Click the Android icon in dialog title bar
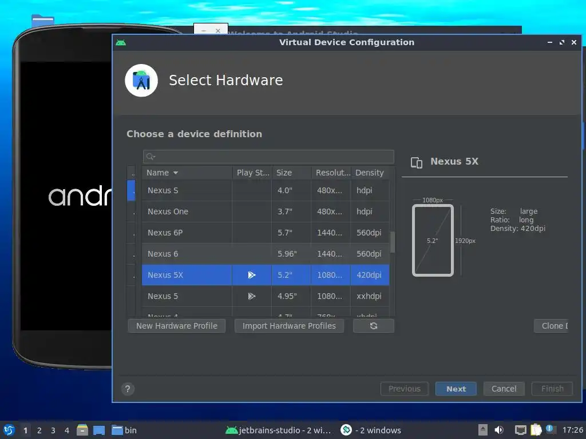Screen dimensions: 586x439 click(x=121, y=42)
